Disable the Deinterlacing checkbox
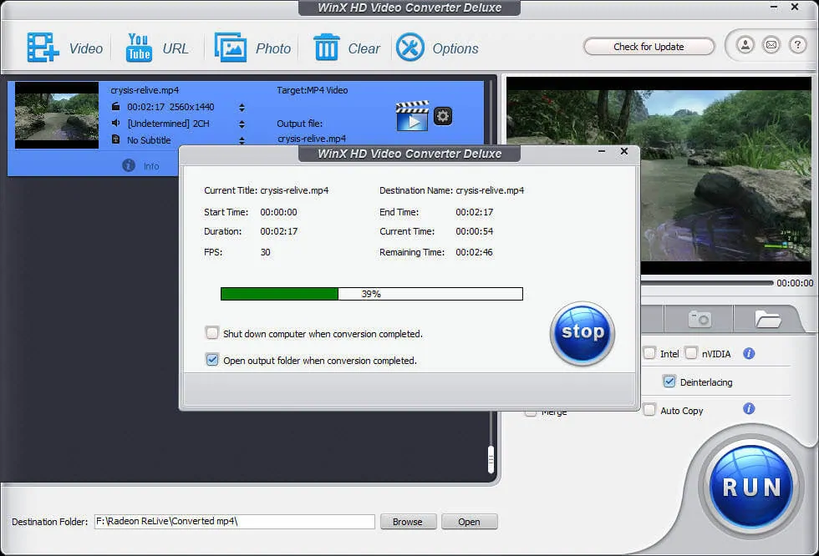 [x=669, y=382]
